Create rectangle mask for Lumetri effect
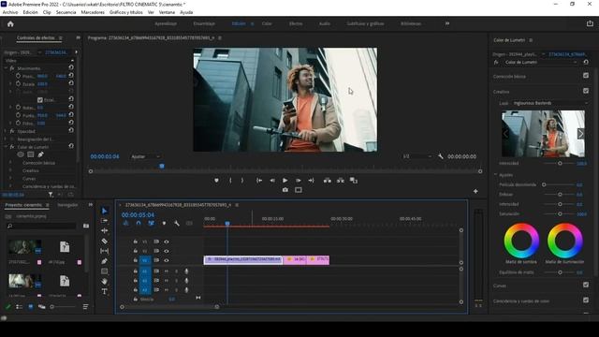 [x=31, y=154]
